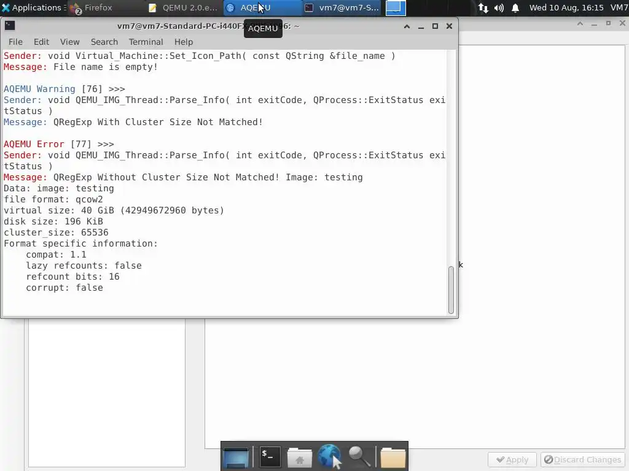Open the terminal Edit menu
The width and height of the screenshot is (629, 471).
(x=41, y=42)
